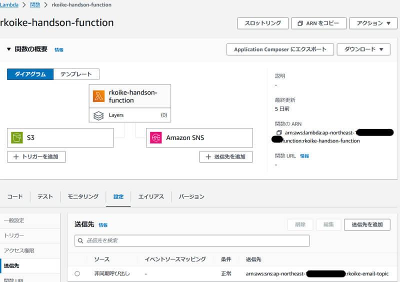Click the plus icon on 送信先を追加 in the diagram

(208, 156)
